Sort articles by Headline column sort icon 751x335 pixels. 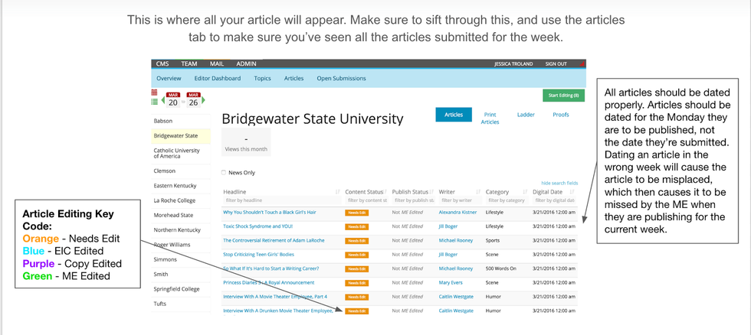coord(338,191)
